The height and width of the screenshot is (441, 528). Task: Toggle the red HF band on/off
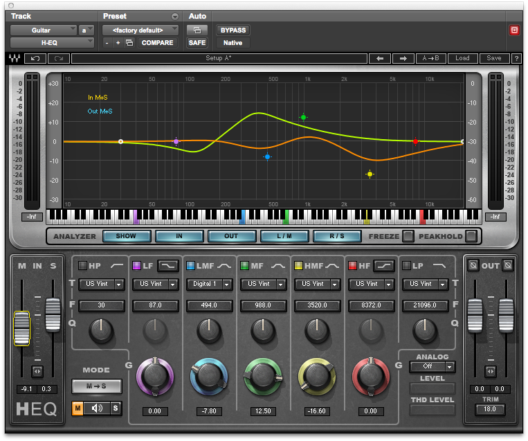click(x=352, y=266)
